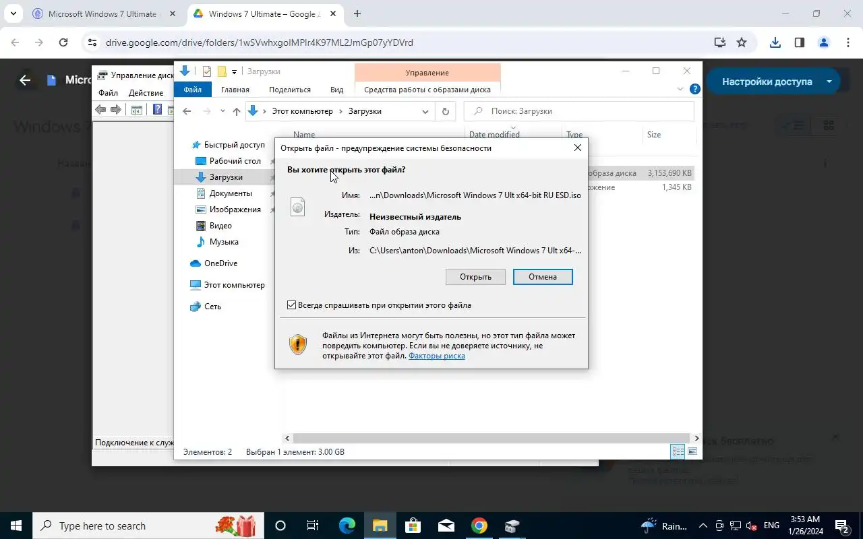
Task: Select Загрузки in navigation pane
Action: [226, 177]
